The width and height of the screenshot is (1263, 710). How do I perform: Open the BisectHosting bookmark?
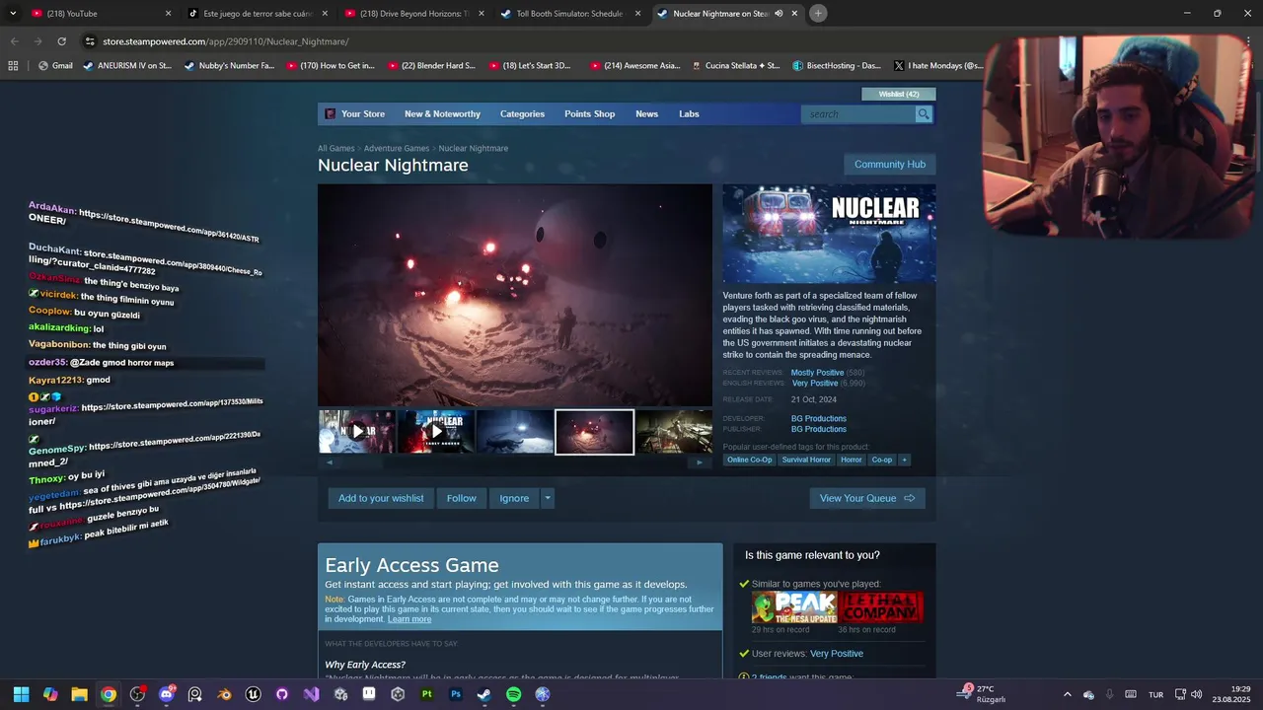[836, 66]
